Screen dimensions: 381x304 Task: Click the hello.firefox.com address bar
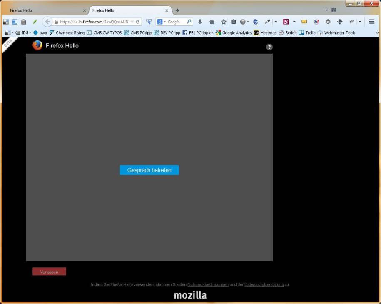pos(94,22)
